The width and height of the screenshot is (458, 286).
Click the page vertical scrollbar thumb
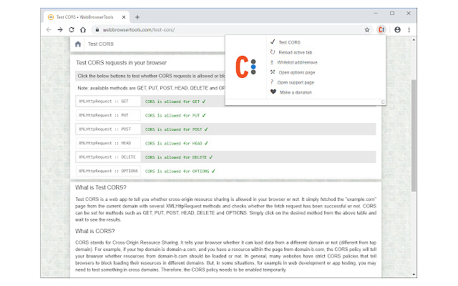pos(414,135)
